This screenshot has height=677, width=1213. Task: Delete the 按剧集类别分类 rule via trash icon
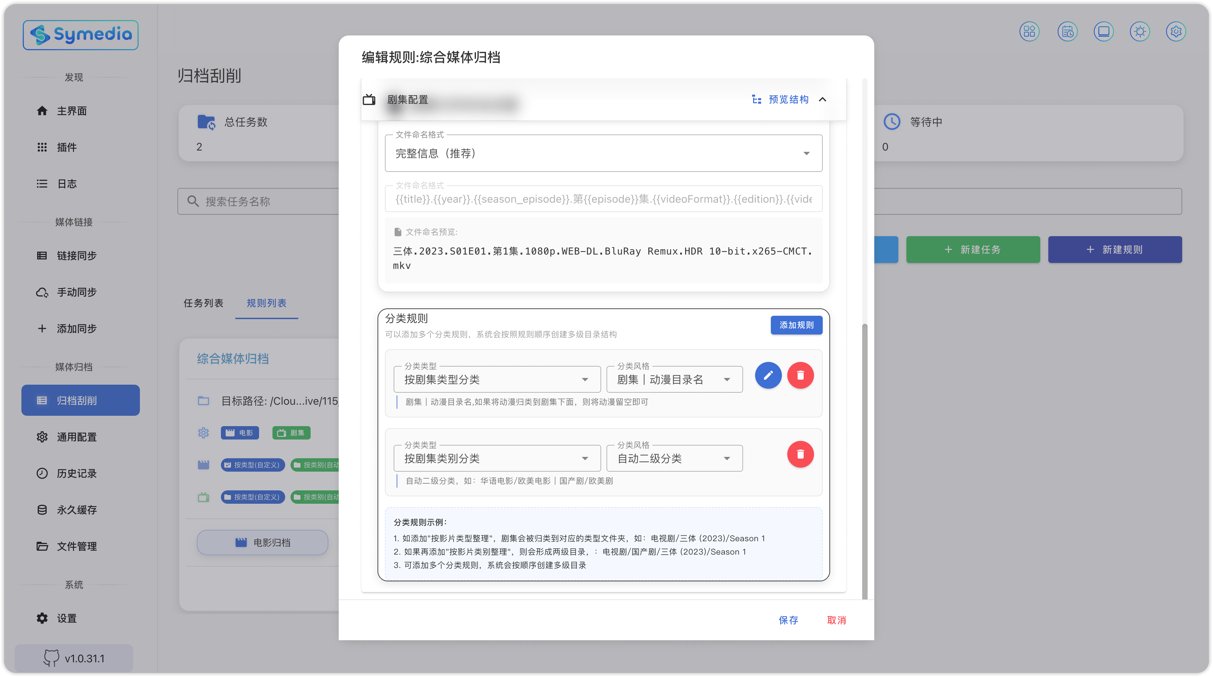[800, 455]
